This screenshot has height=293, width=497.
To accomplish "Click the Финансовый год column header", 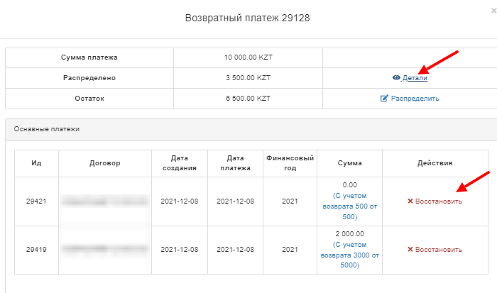I will pyautogui.click(x=289, y=163).
